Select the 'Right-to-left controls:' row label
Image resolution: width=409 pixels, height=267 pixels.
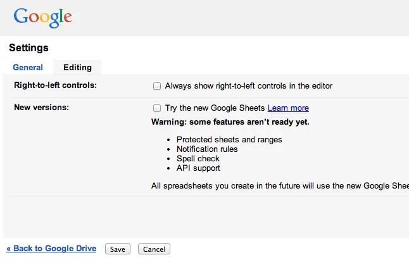click(55, 85)
